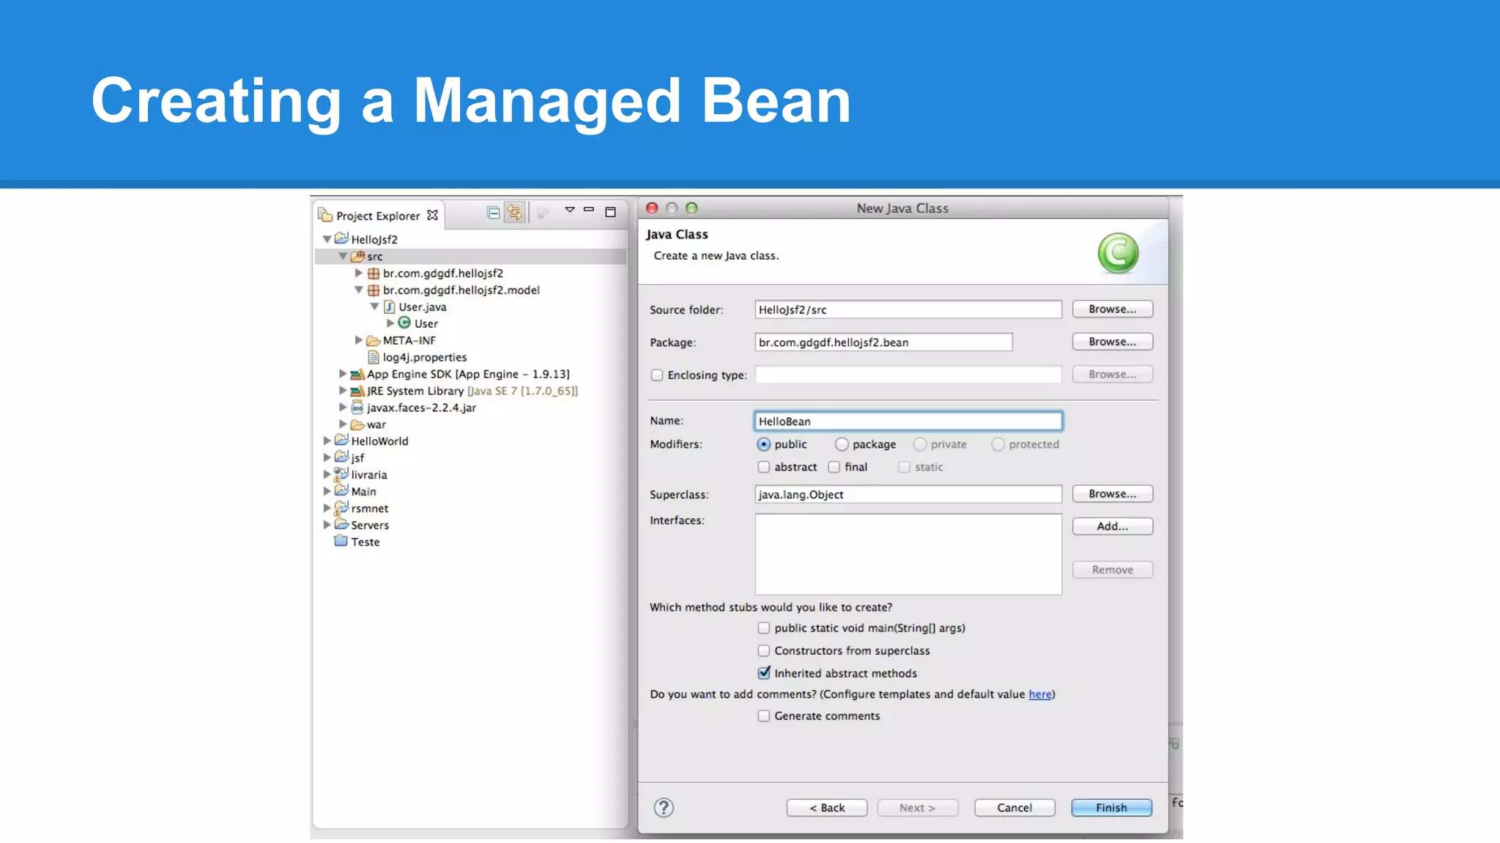Click the Source folder text field
The width and height of the screenshot is (1500, 843).
tap(908, 310)
